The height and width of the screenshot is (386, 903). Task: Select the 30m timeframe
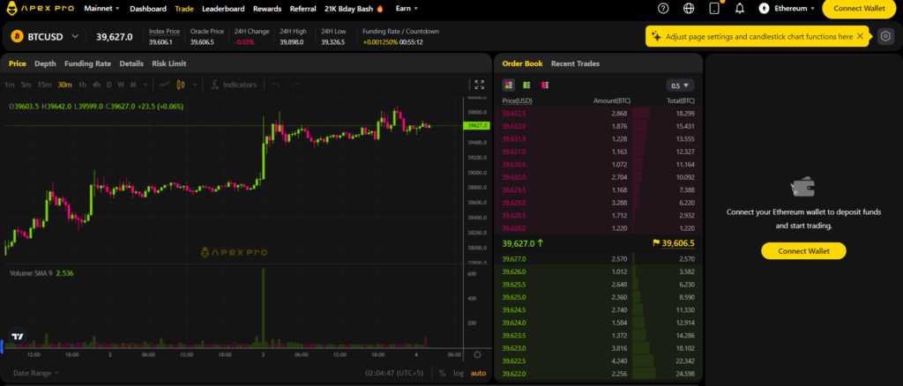tap(64, 85)
